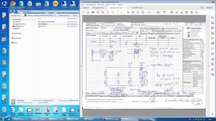Open the zoom percentage dropdown
216x121 pixels.
tap(153, 12)
